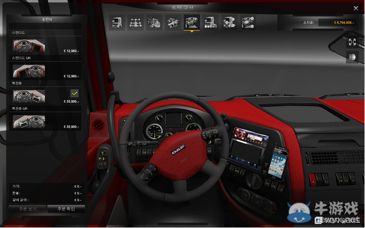Open the chassis configuration icon

135,23
